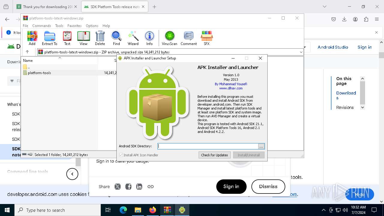Toggle Install APK Icon Handler checkbox
The height and width of the screenshot is (216, 384).
121,155
